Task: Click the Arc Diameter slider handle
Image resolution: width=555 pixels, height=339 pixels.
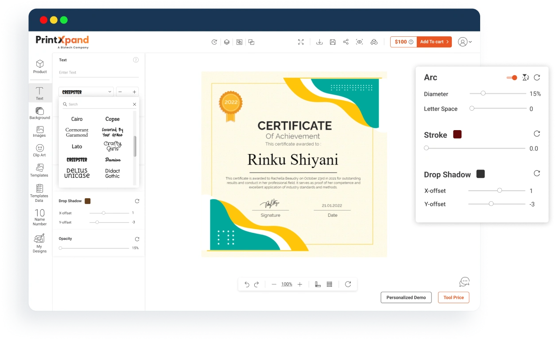Action: click(483, 93)
